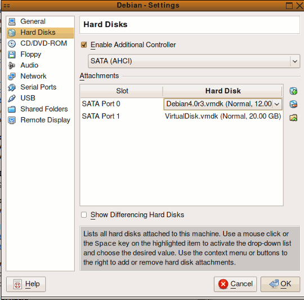Open Virtual Disk Manager folder icon
Viewport: 304px width, 300px height.
coord(293,118)
